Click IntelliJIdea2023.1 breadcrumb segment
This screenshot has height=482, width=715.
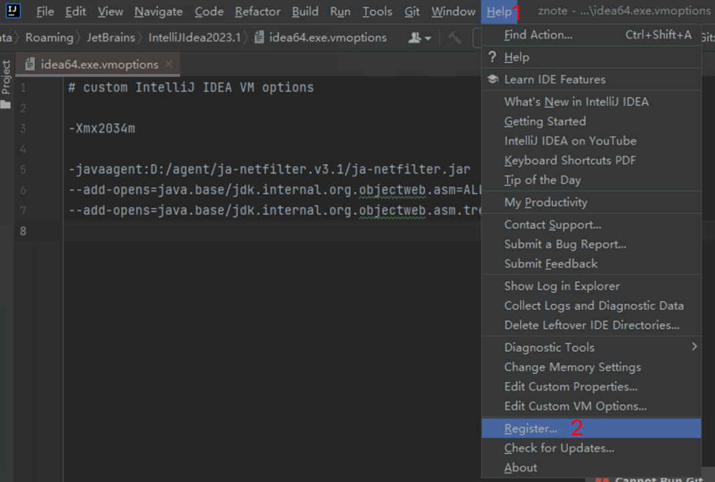coord(194,37)
